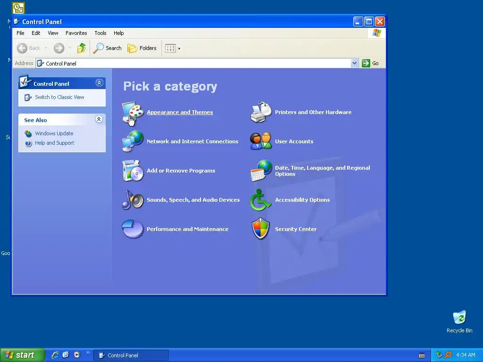Image resolution: width=483 pixels, height=362 pixels.
Task: Launch Outlook Express from Quick Launch
Action: 66,355
